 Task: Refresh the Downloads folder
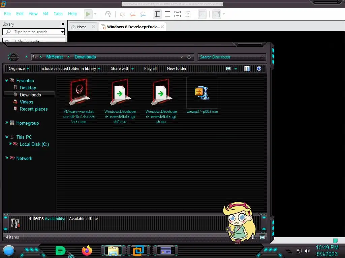pos(189,57)
